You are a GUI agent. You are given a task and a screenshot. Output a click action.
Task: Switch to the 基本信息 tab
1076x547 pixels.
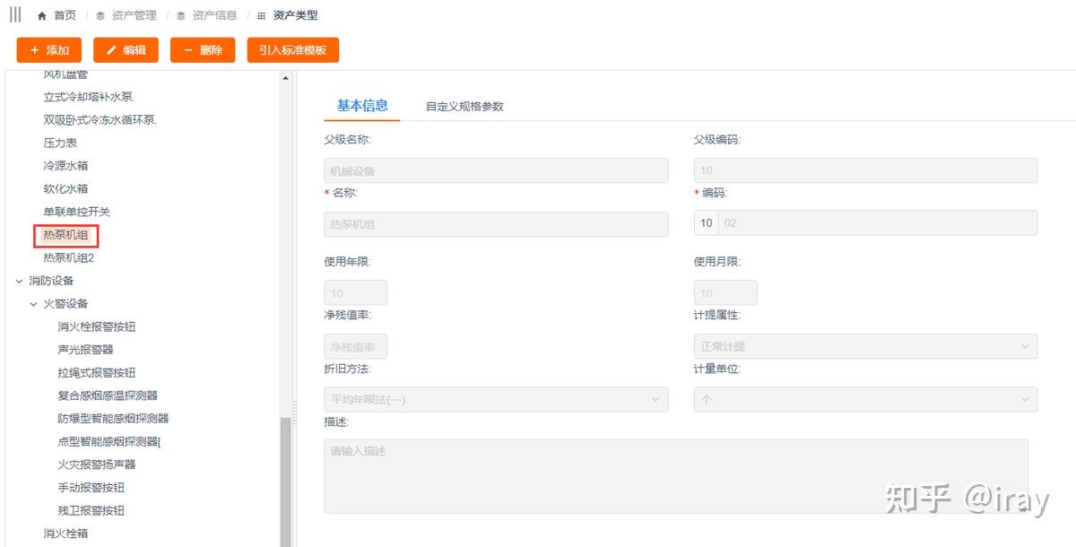coord(362,106)
